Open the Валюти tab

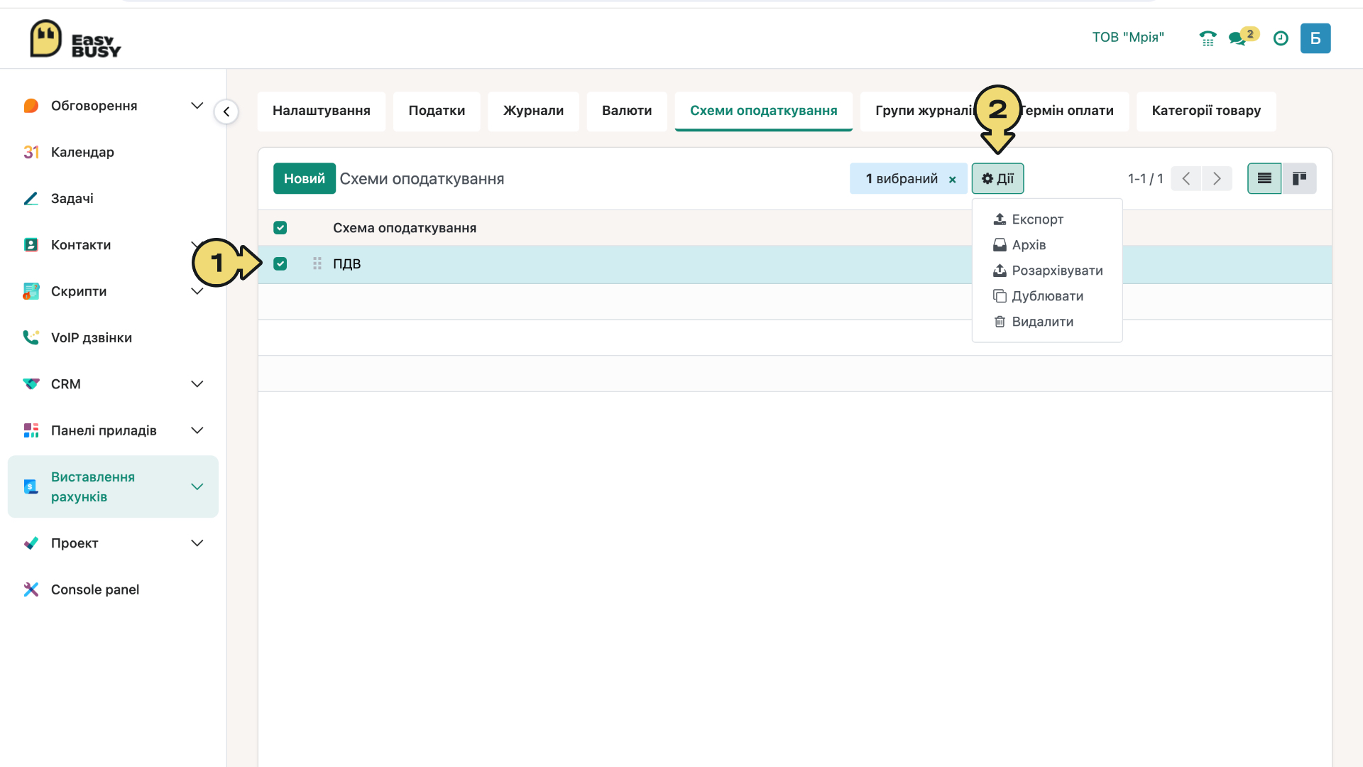(x=627, y=111)
